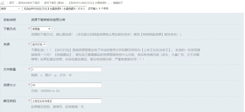Open 游戏下载区 (黄油) breadcrumb link
Screen dimensions: 245x112
click(x=54, y=3)
